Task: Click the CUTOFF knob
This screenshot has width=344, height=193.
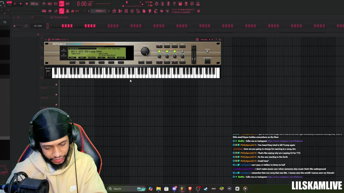Action: 159,56
